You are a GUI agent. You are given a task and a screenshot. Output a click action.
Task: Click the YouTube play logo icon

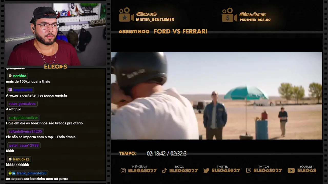(x=291, y=170)
